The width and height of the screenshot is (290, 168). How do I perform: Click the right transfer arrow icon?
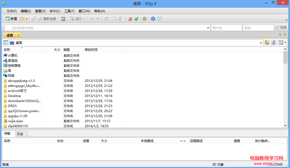pyautogui.click(x=98, y=19)
